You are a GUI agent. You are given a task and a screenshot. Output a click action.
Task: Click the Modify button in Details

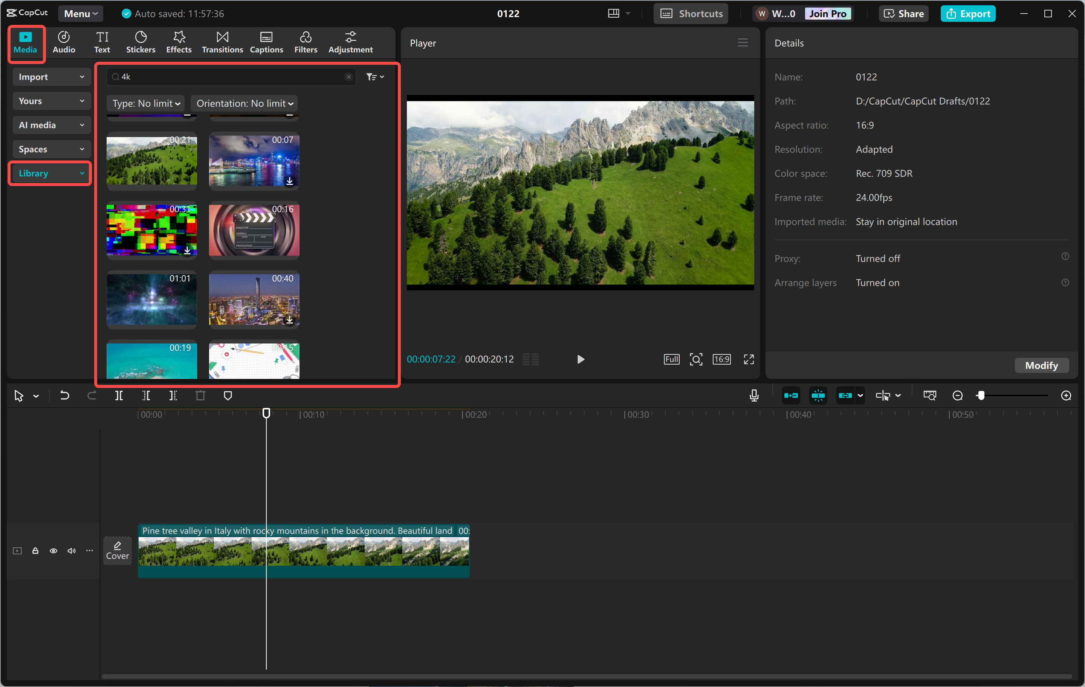[1041, 365]
